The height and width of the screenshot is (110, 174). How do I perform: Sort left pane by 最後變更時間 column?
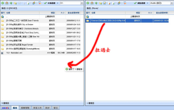(x=73, y=13)
